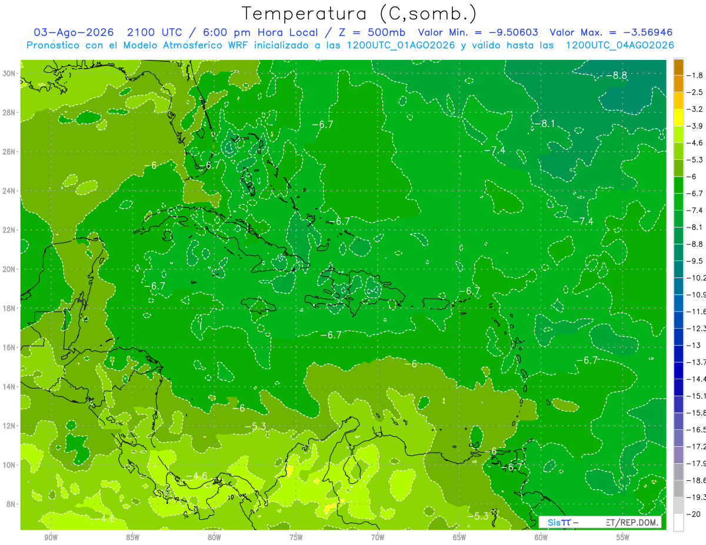Click the '-3.9' colorbar legend label
The height and width of the screenshot is (545, 706).
click(696, 126)
